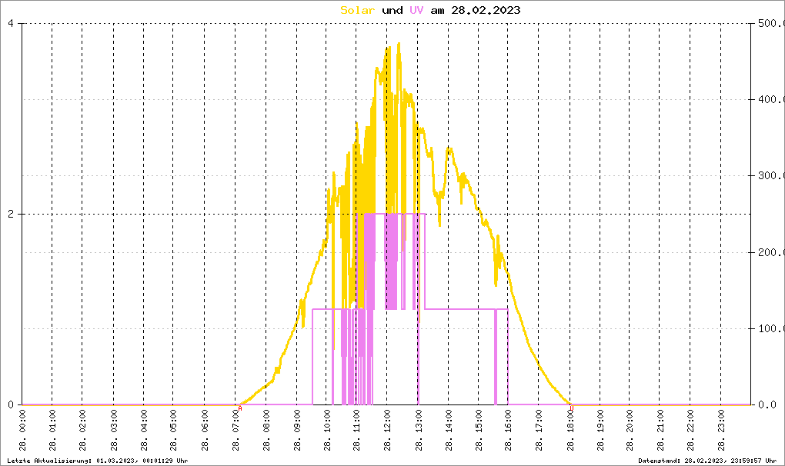
Task: Click the right axis value 400.0
Action: (771, 99)
